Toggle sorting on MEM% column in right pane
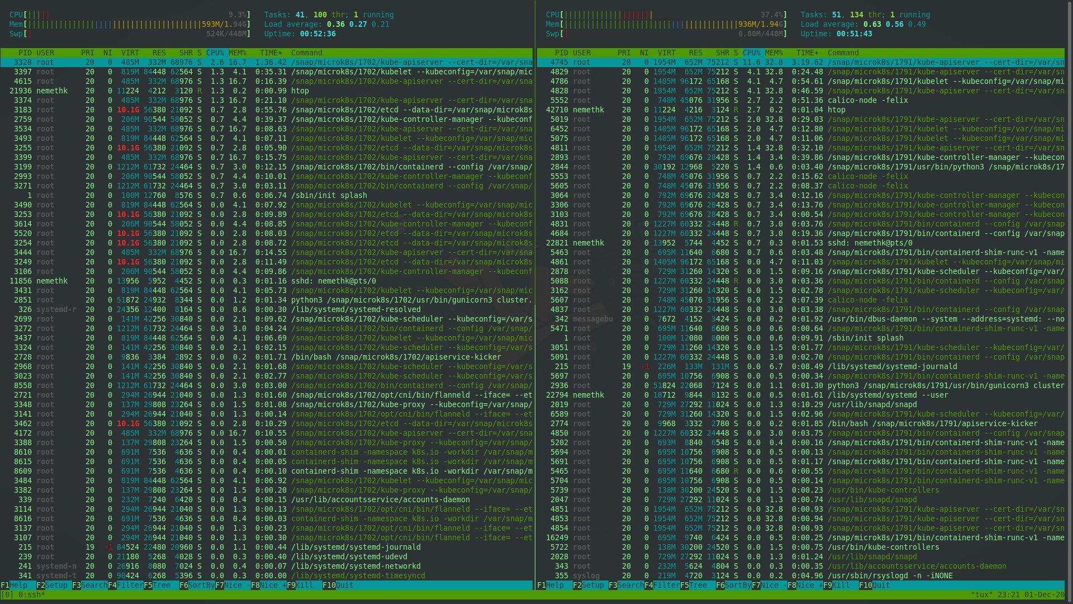1073x604 pixels. point(776,53)
